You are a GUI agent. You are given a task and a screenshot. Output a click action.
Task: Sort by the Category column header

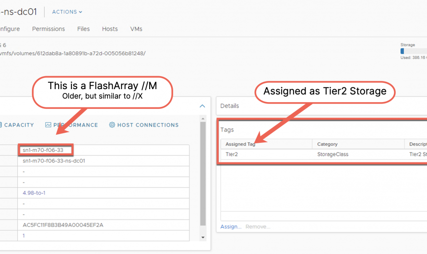327,144
